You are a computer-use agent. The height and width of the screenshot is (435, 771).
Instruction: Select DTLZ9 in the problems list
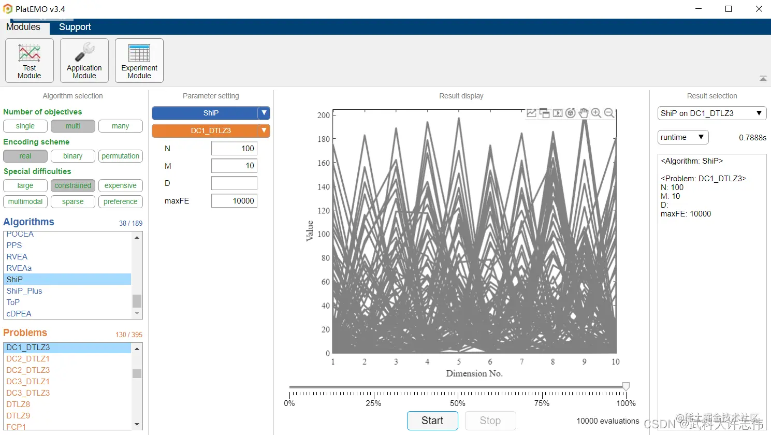67,416
